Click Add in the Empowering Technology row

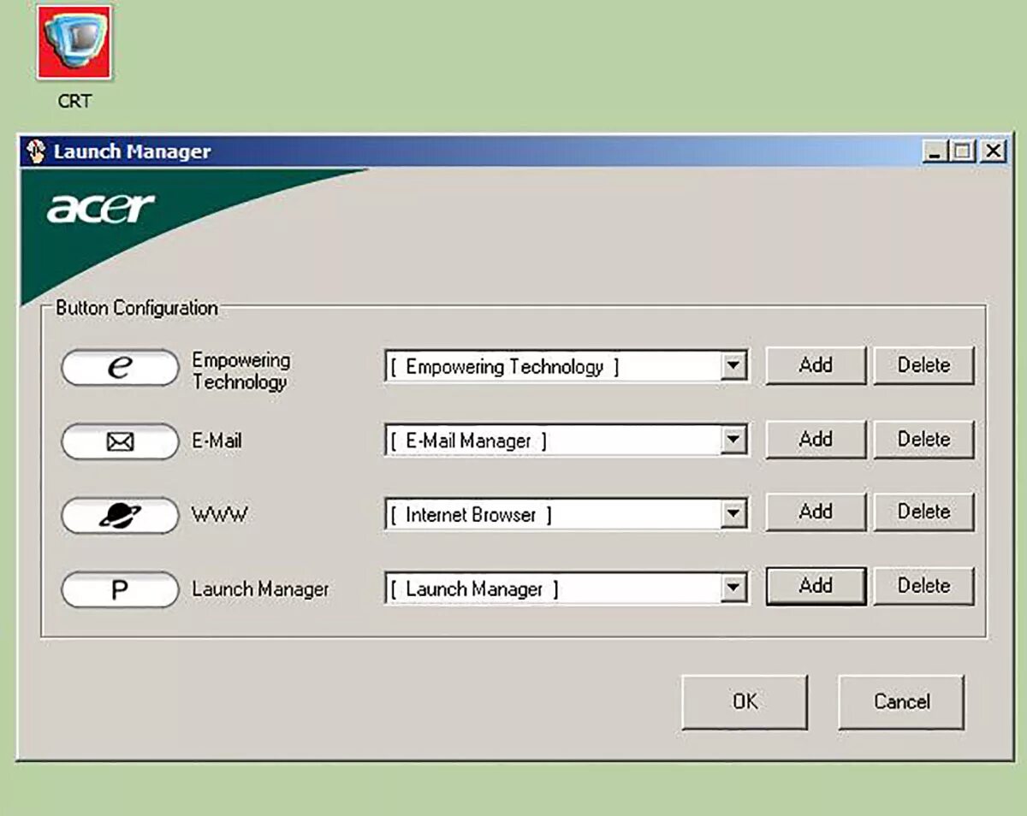816,365
